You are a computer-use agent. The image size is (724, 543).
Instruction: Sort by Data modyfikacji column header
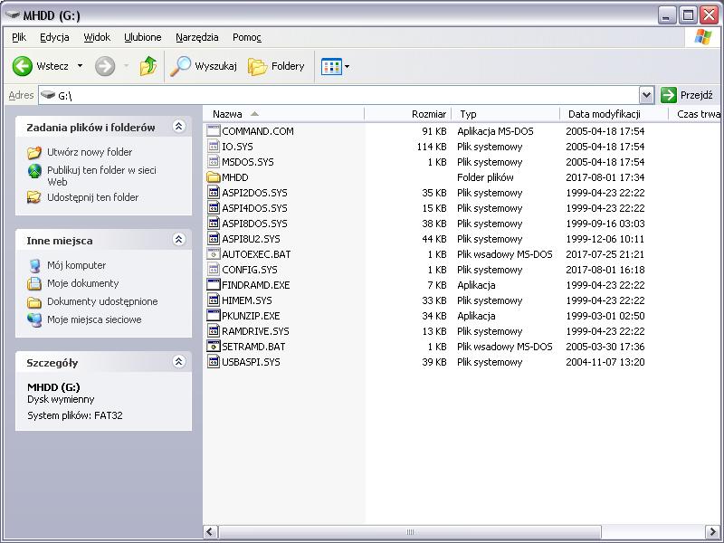pyautogui.click(x=614, y=114)
